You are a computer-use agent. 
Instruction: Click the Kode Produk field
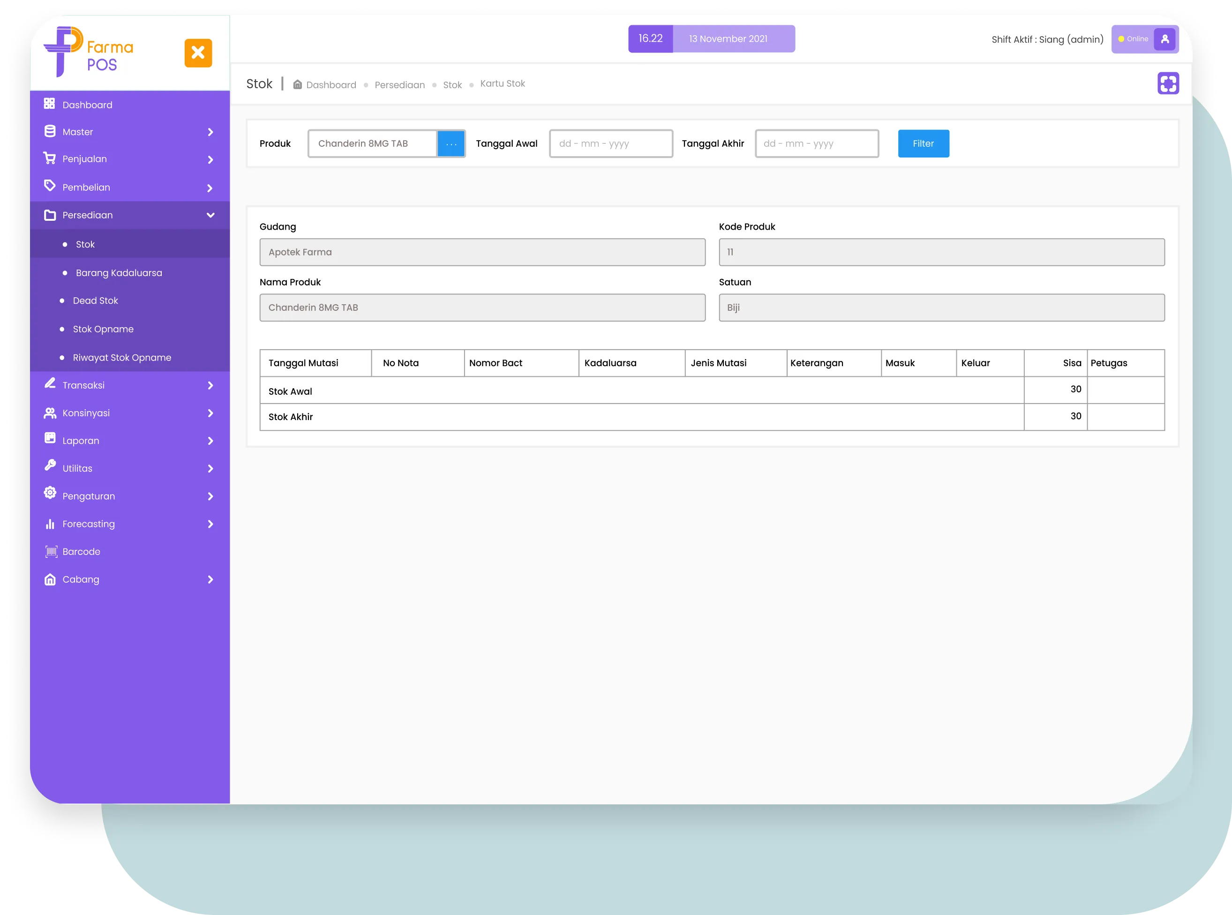point(941,252)
